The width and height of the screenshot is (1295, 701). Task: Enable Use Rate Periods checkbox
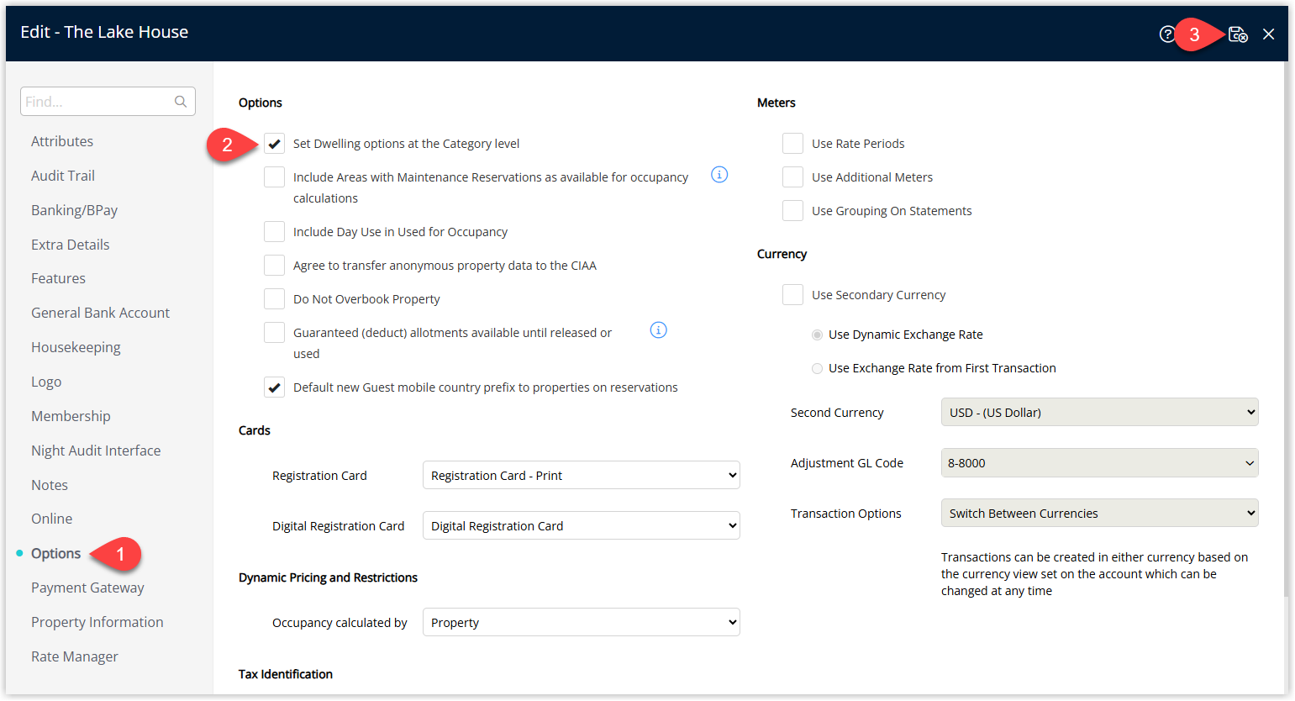(x=792, y=144)
